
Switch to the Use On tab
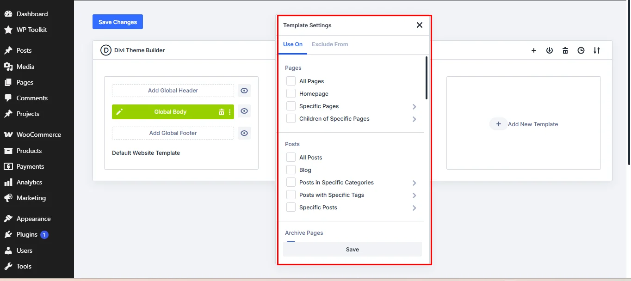(293, 44)
